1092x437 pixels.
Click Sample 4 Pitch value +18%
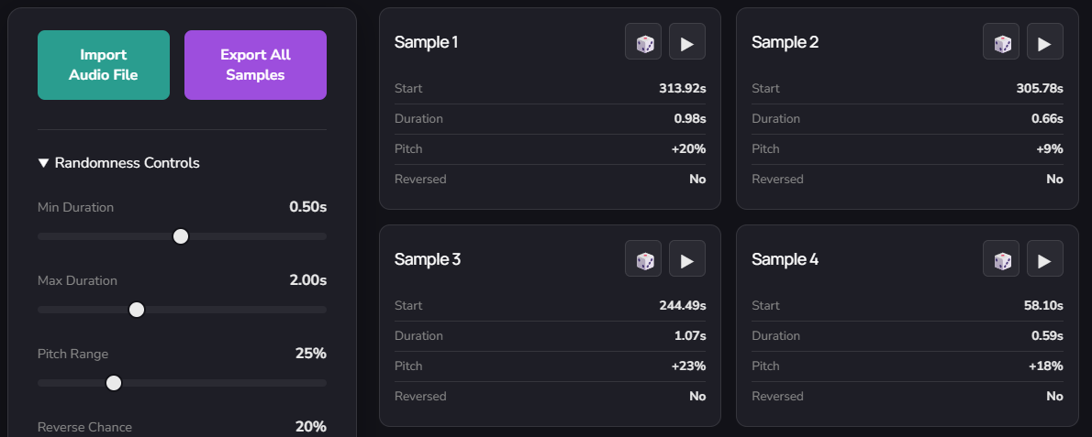coord(1045,366)
